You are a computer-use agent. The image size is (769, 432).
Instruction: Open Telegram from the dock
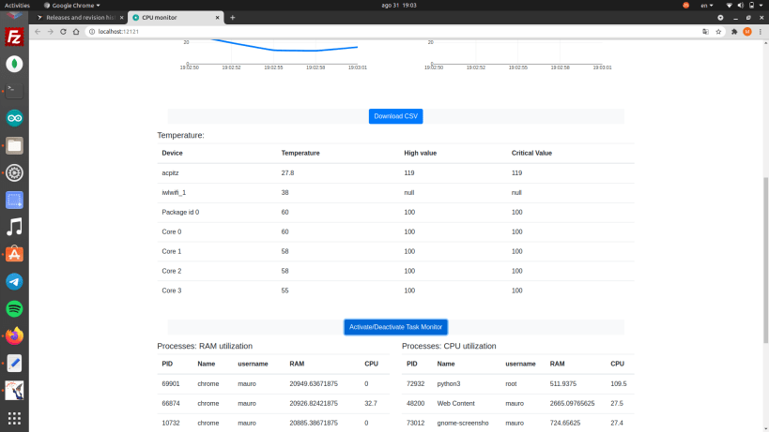[14, 282]
